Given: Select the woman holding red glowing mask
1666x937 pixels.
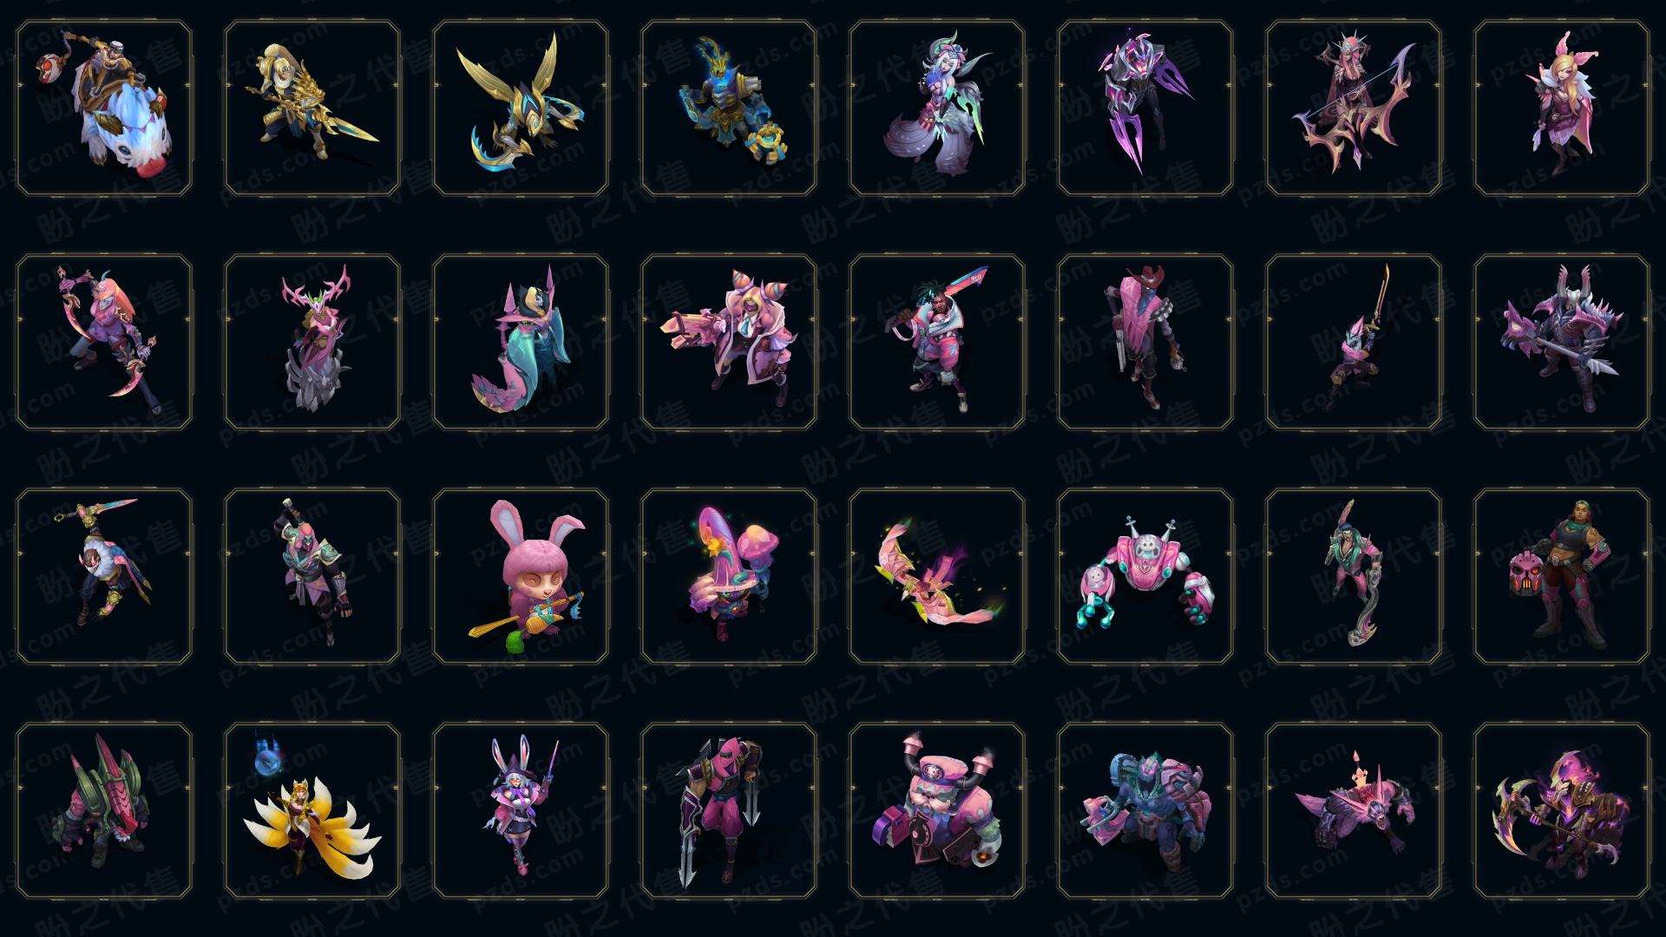Looking at the screenshot, I should (1562, 576).
